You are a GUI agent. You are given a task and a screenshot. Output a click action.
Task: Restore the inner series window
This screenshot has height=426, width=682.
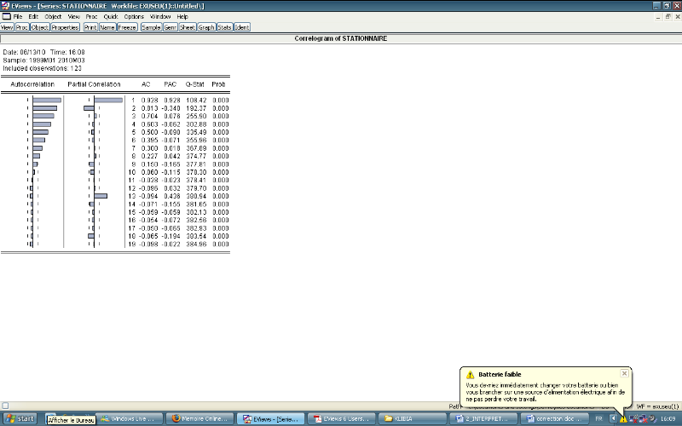pyautogui.click(x=667, y=16)
